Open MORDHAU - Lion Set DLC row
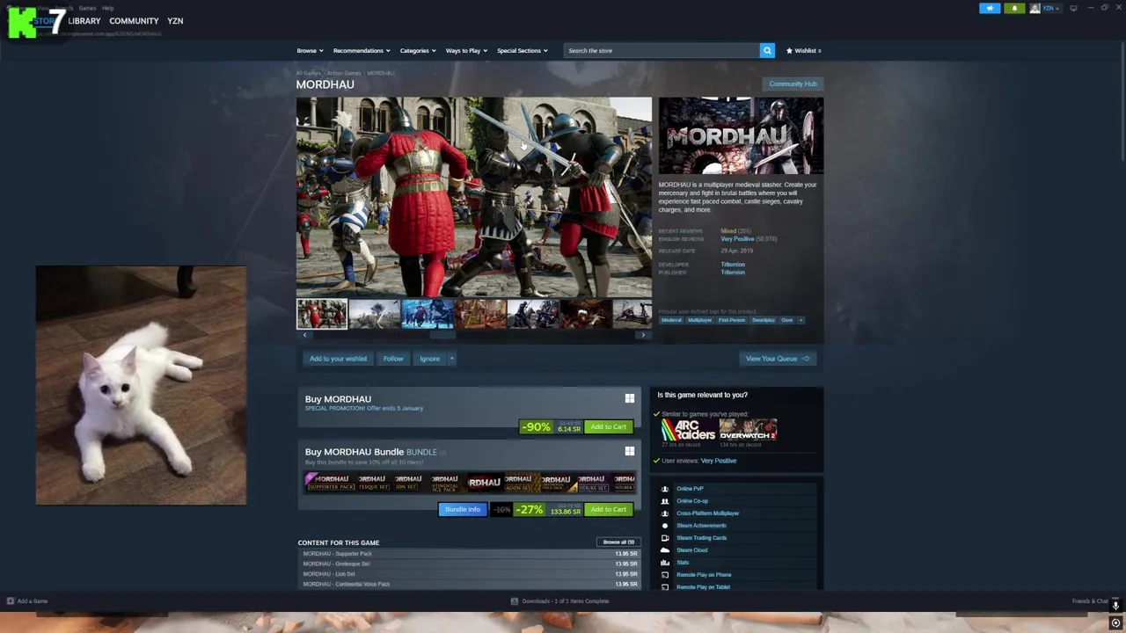Screen dimensions: 1126x633 (x=470, y=574)
